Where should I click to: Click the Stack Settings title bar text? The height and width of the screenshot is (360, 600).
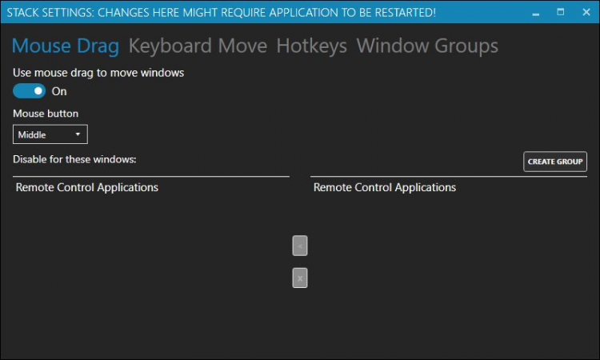(x=221, y=12)
